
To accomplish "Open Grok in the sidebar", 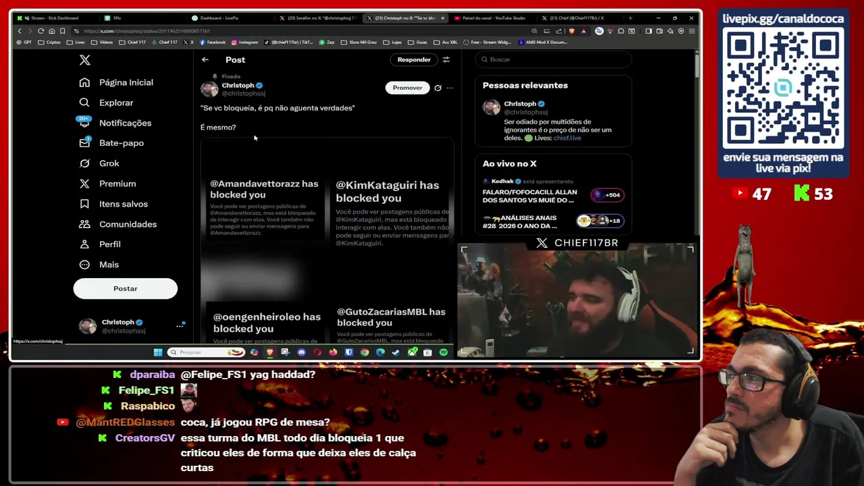I will click(84, 163).
